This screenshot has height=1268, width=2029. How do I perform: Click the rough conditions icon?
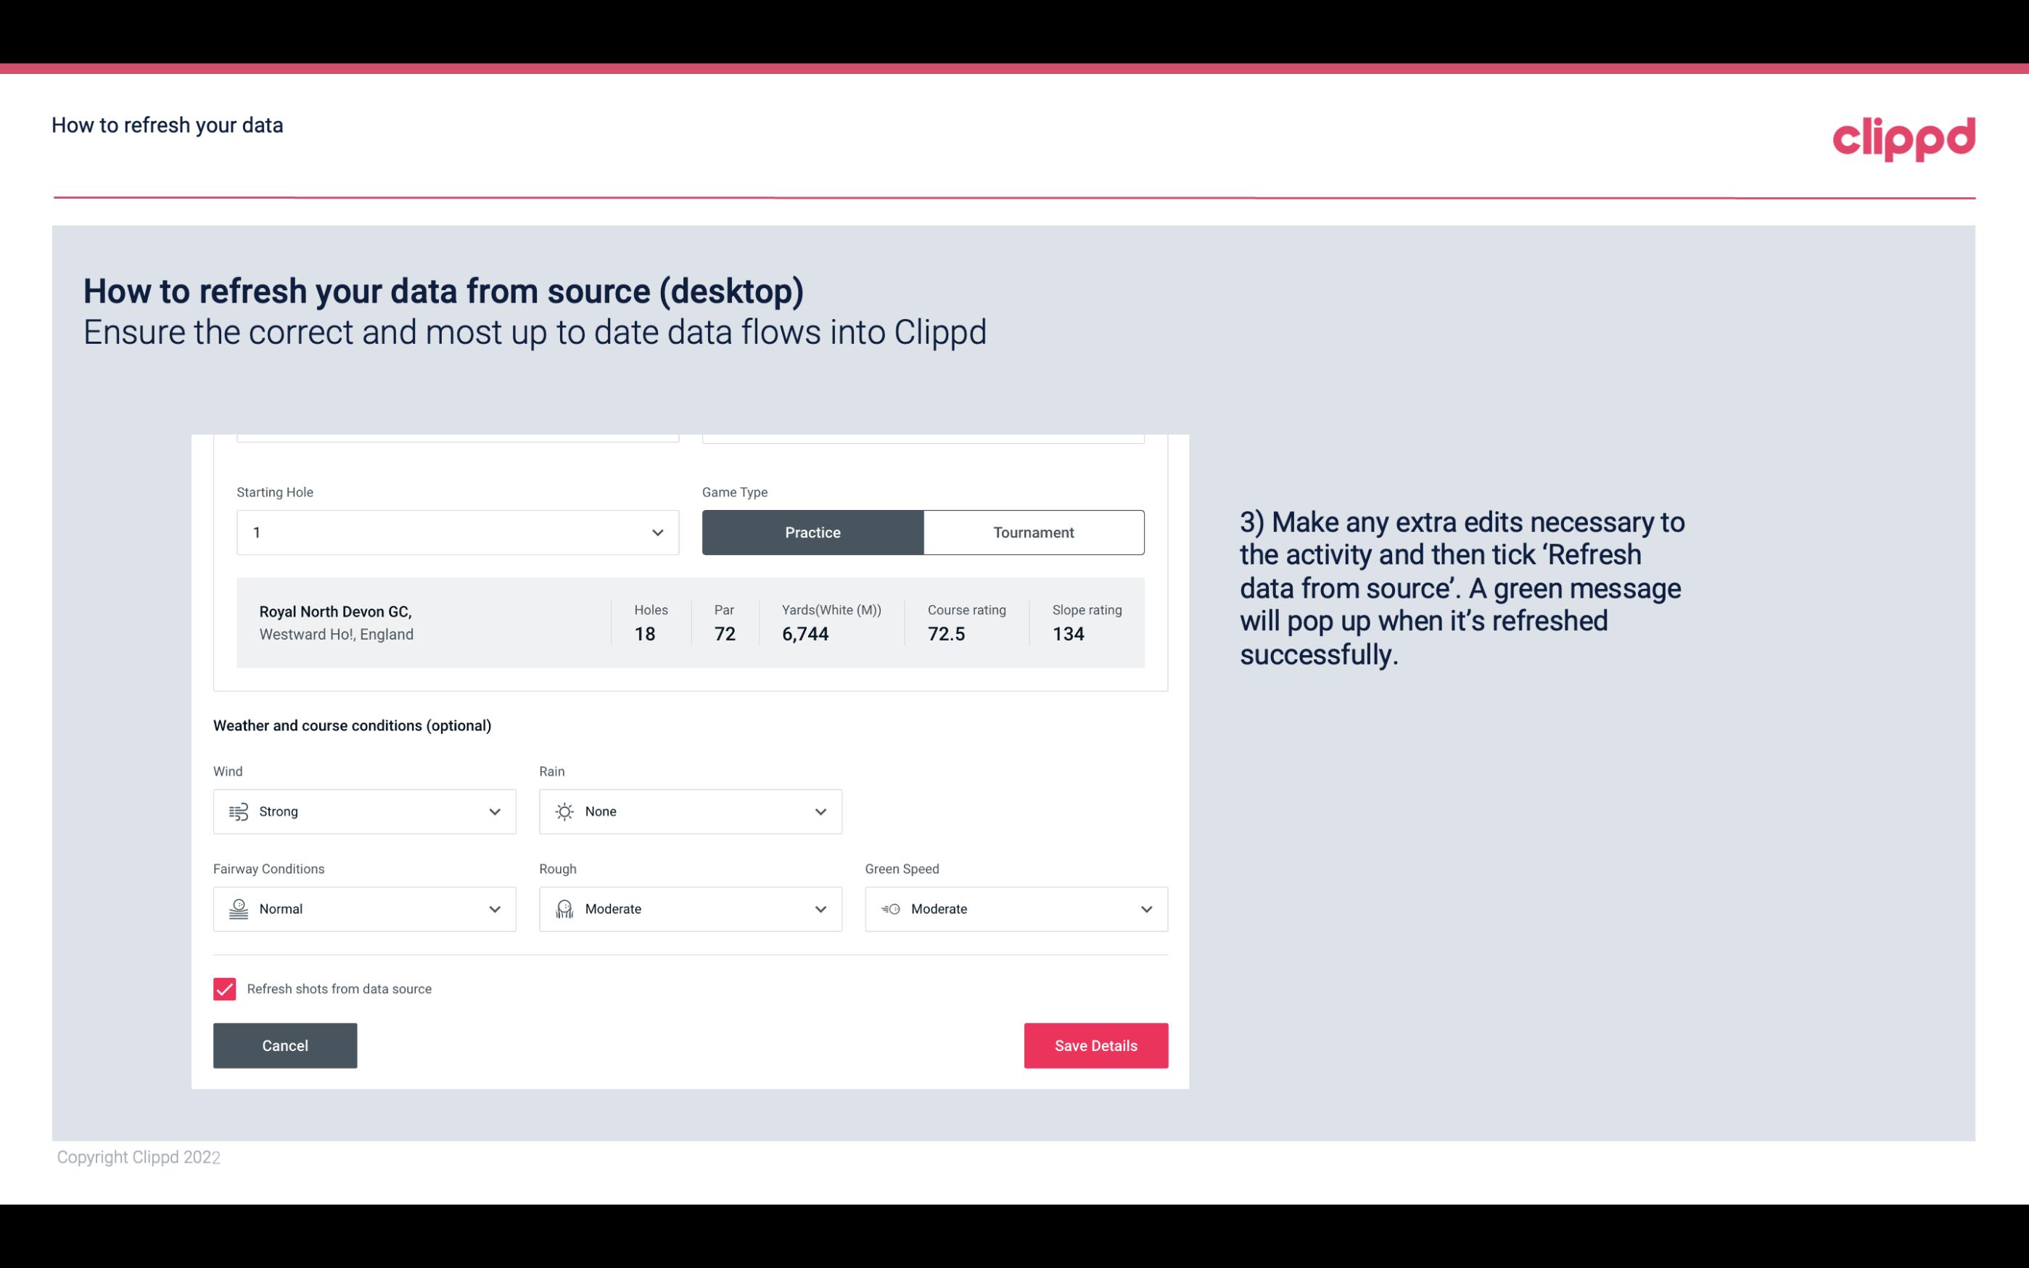tap(564, 909)
